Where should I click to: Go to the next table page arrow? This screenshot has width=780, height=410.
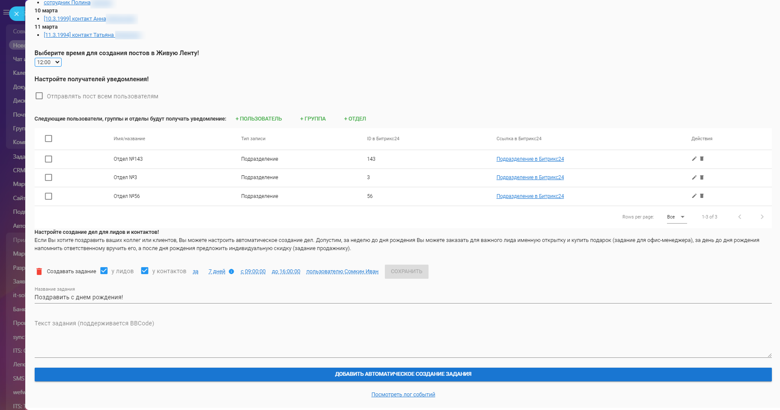pos(762,217)
